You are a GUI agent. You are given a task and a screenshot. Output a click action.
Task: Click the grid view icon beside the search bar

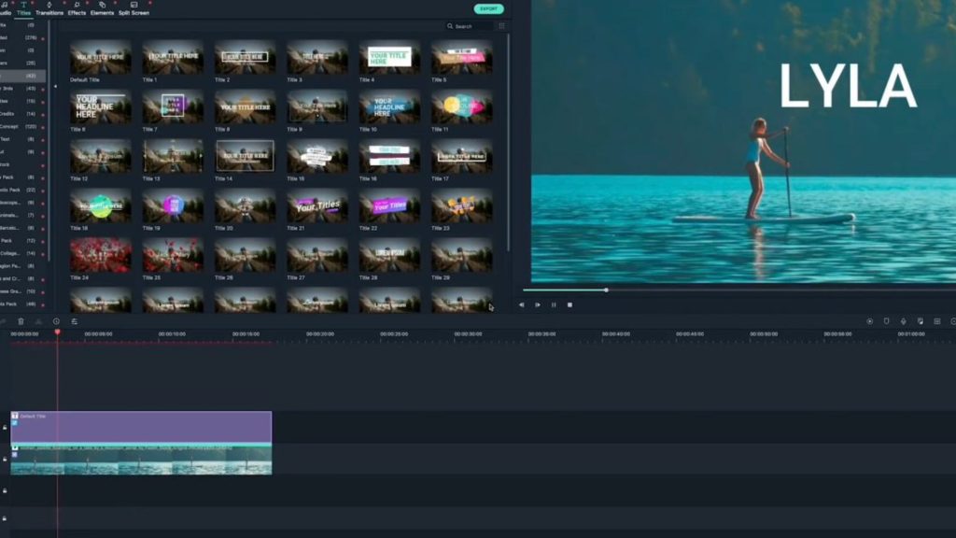[x=501, y=26]
